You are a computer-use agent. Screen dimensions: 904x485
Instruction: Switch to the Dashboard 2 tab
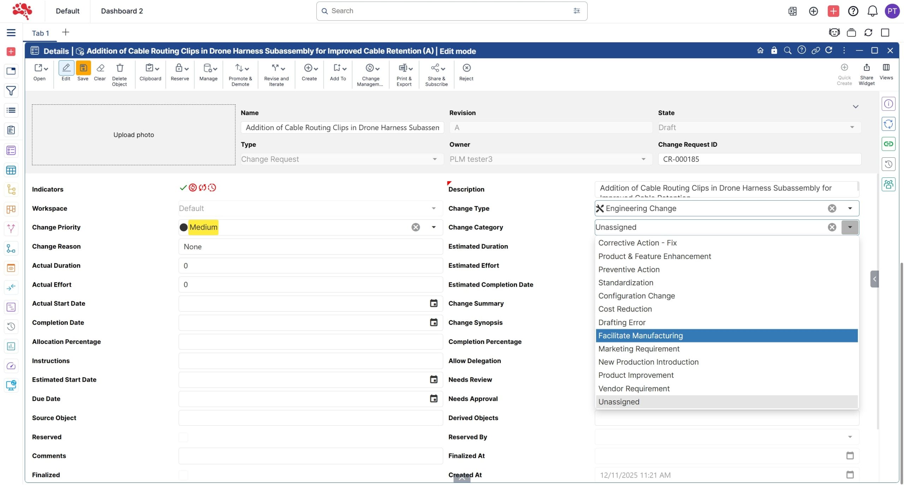click(x=122, y=11)
